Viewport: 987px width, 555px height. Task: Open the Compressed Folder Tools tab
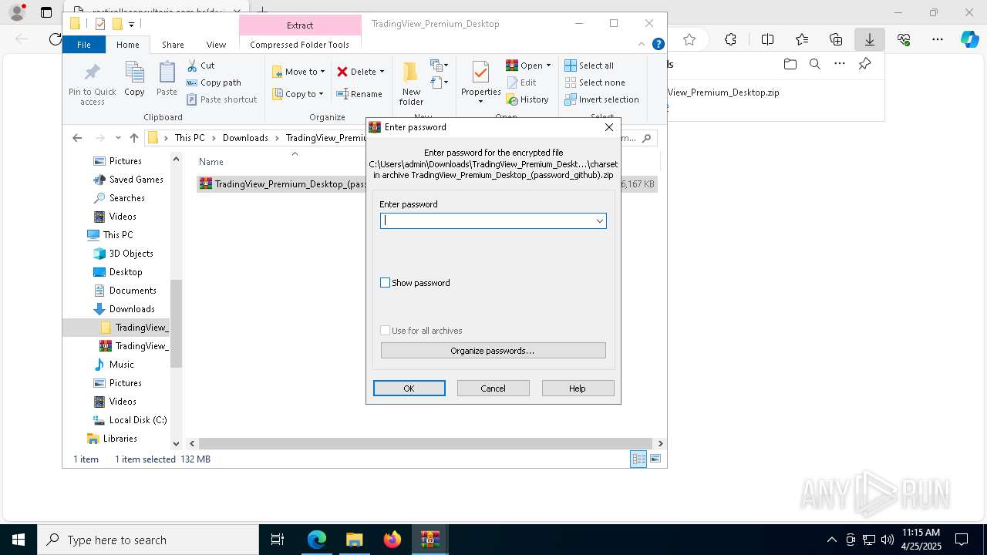(300, 45)
